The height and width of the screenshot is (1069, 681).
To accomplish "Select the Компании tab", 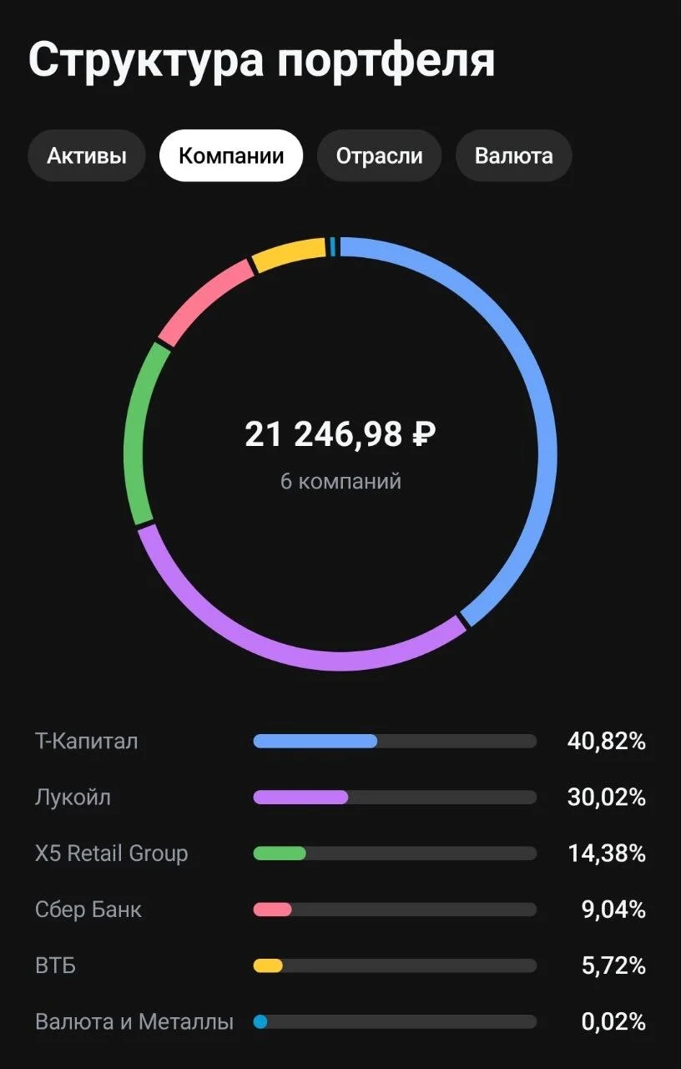I will [231, 155].
